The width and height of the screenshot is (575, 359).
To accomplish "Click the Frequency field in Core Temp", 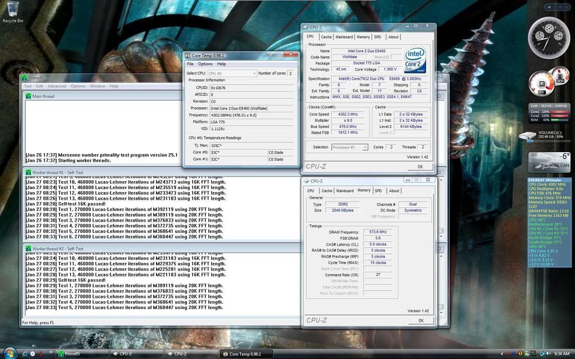I will pyautogui.click(x=252, y=115).
